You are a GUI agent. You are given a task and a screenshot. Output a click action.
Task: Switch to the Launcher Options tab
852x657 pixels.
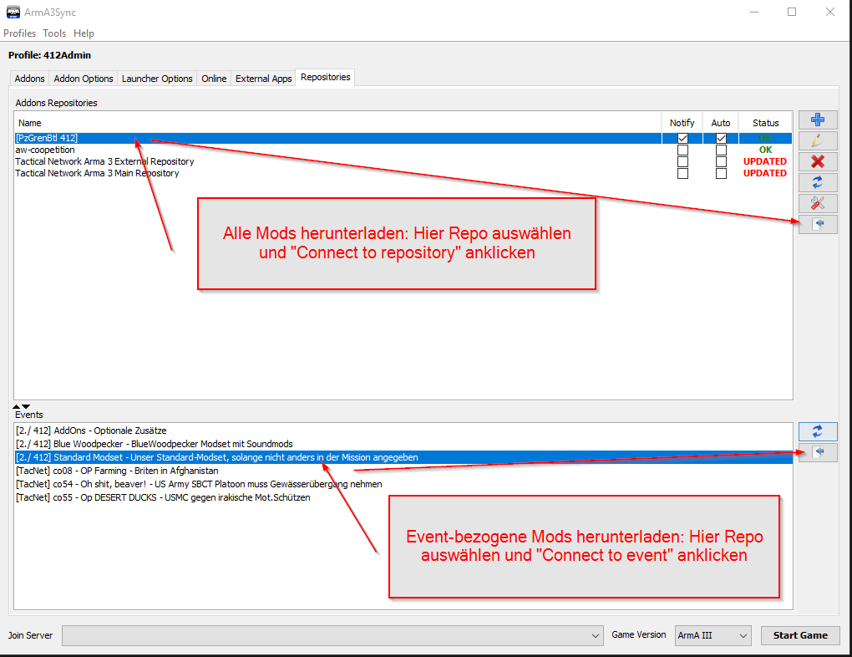157,79
